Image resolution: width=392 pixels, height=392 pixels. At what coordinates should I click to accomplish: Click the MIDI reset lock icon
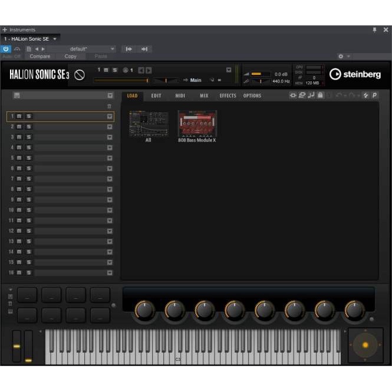[x=321, y=95]
